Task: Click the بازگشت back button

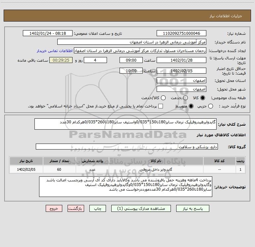Action: point(76,209)
